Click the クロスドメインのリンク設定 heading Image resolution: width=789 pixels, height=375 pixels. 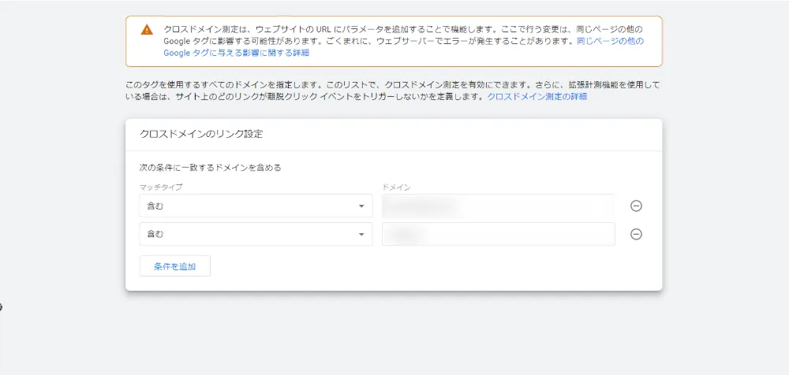click(201, 134)
